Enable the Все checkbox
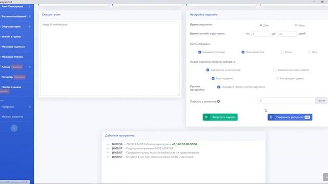 pos(309,52)
